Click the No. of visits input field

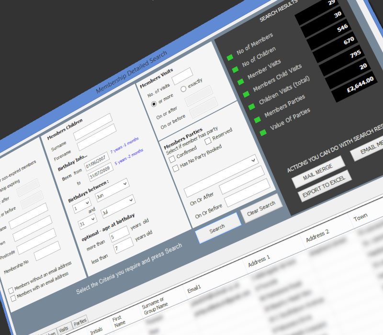182,76
